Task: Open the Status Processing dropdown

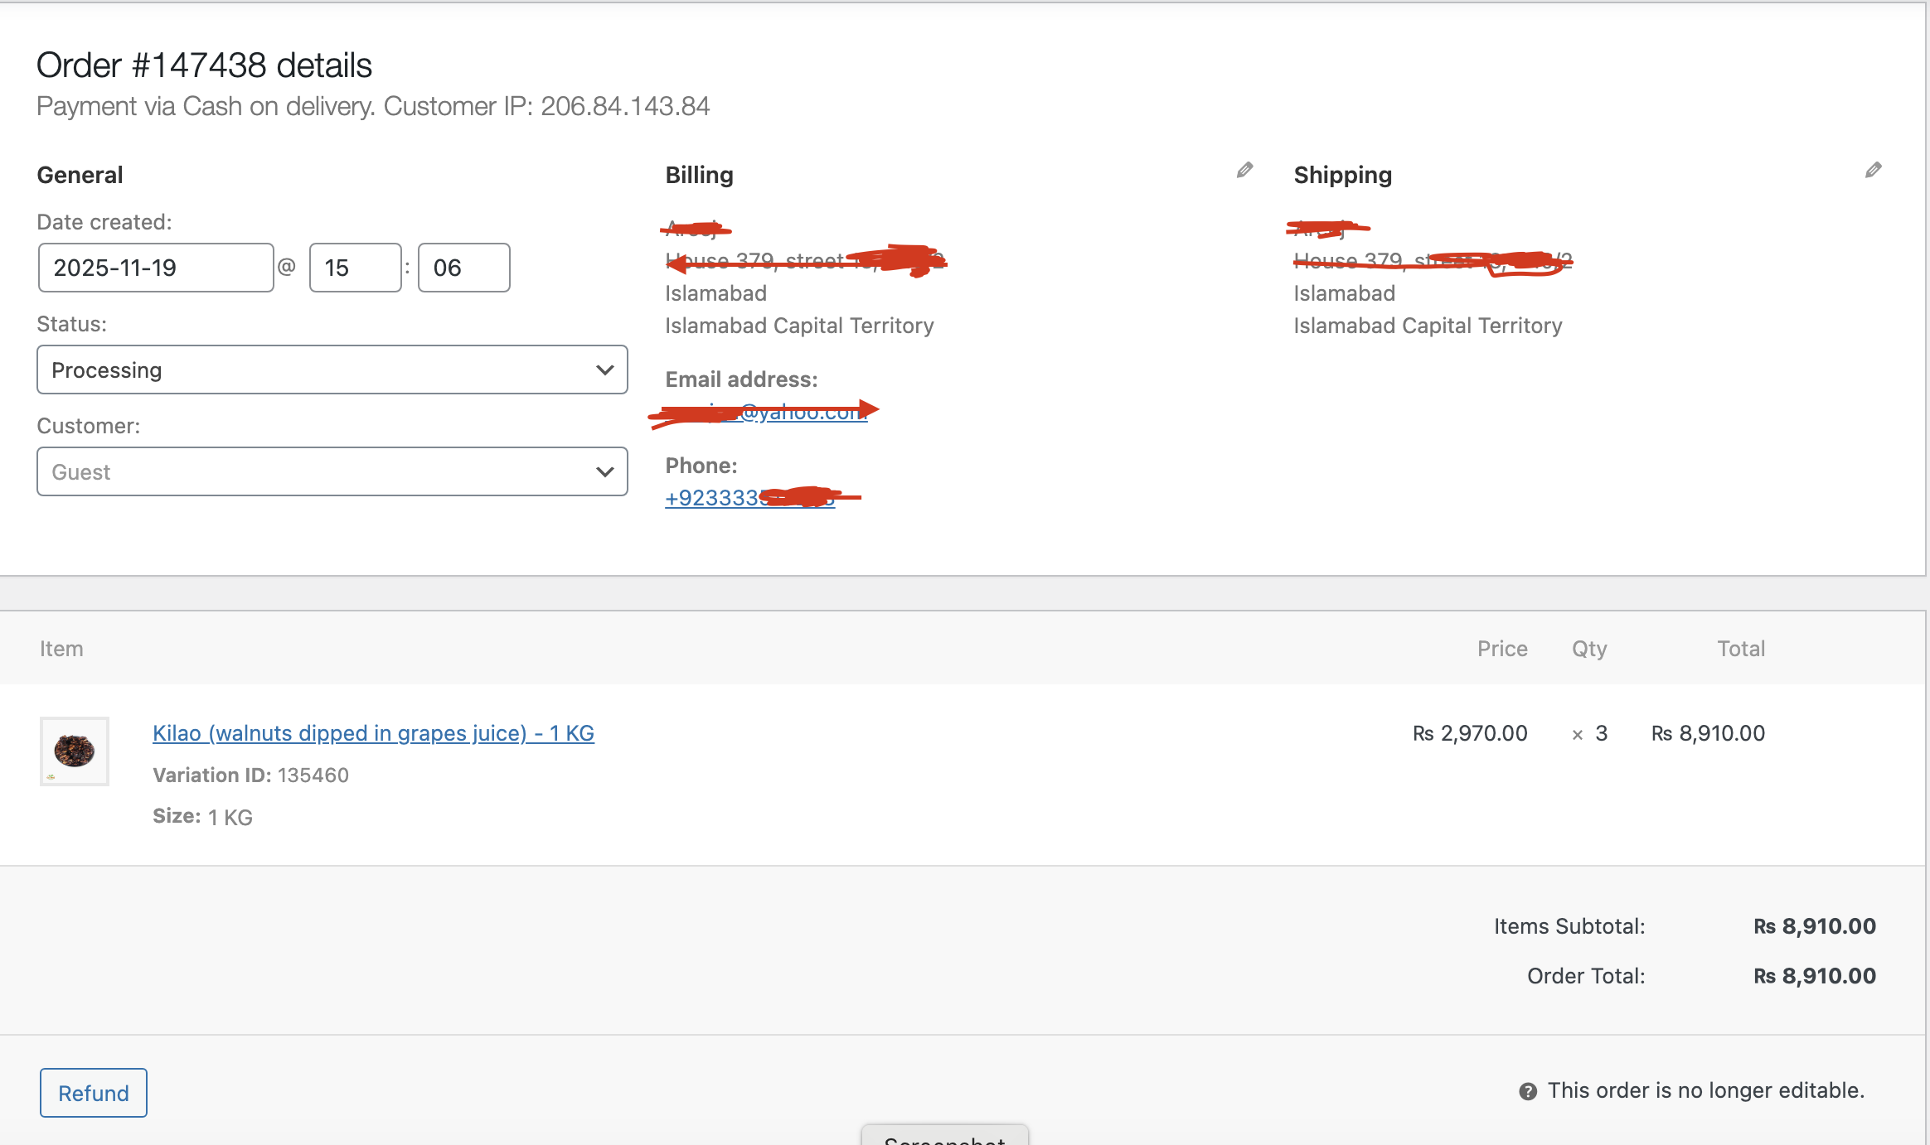Action: pyautogui.click(x=332, y=370)
